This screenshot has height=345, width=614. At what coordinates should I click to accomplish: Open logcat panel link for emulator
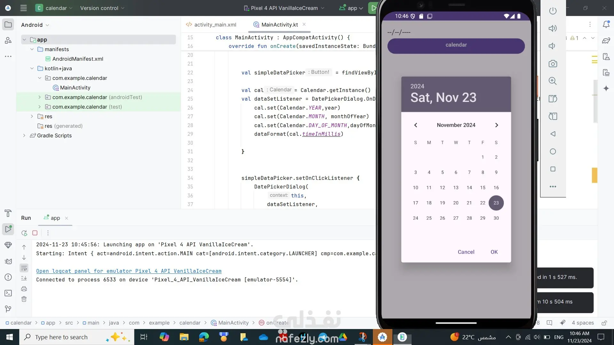[x=129, y=271]
